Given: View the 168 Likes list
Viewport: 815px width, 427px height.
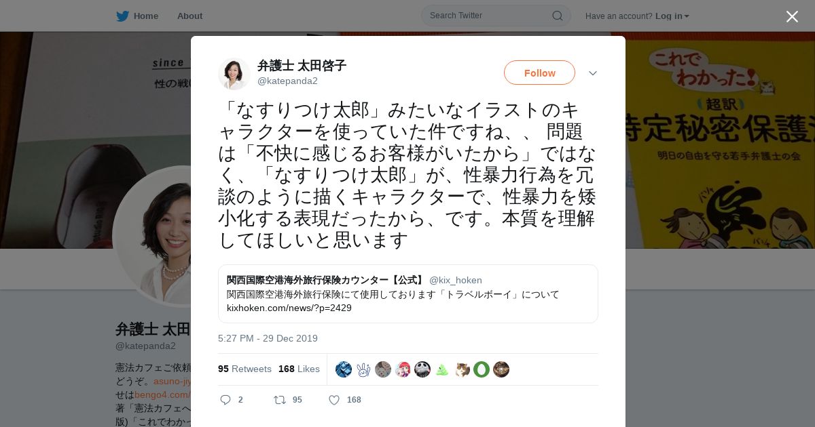Looking at the screenshot, I should 299,369.
